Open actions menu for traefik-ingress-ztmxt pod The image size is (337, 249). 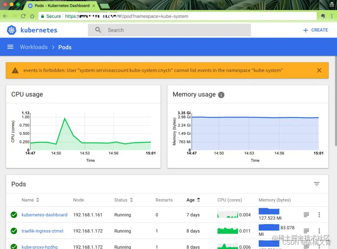pyautogui.click(x=319, y=231)
